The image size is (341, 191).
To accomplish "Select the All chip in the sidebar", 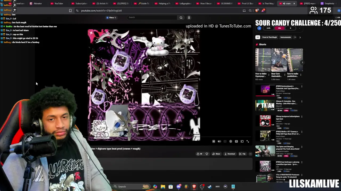I will click(258, 37).
